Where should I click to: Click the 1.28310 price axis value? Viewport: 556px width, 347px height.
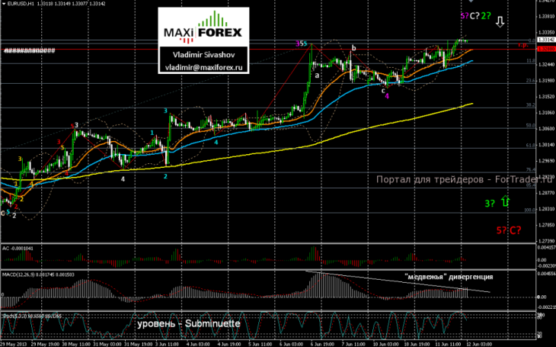(x=547, y=209)
